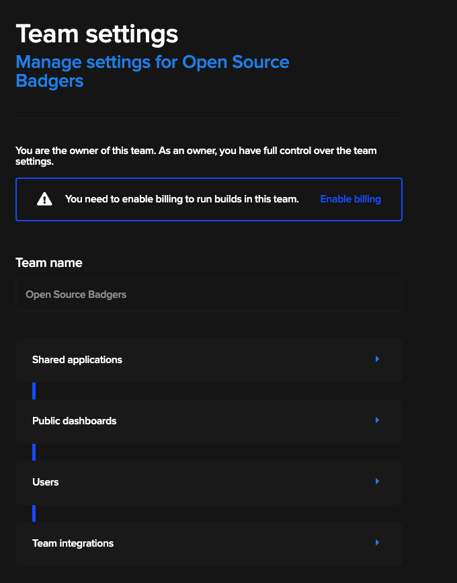
Task: Click the team owner description paragraph
Action: click(x=196, y=156)
